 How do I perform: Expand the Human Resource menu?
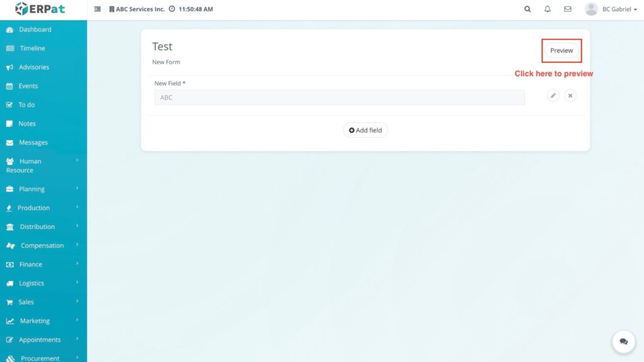[x=43, y=166]
